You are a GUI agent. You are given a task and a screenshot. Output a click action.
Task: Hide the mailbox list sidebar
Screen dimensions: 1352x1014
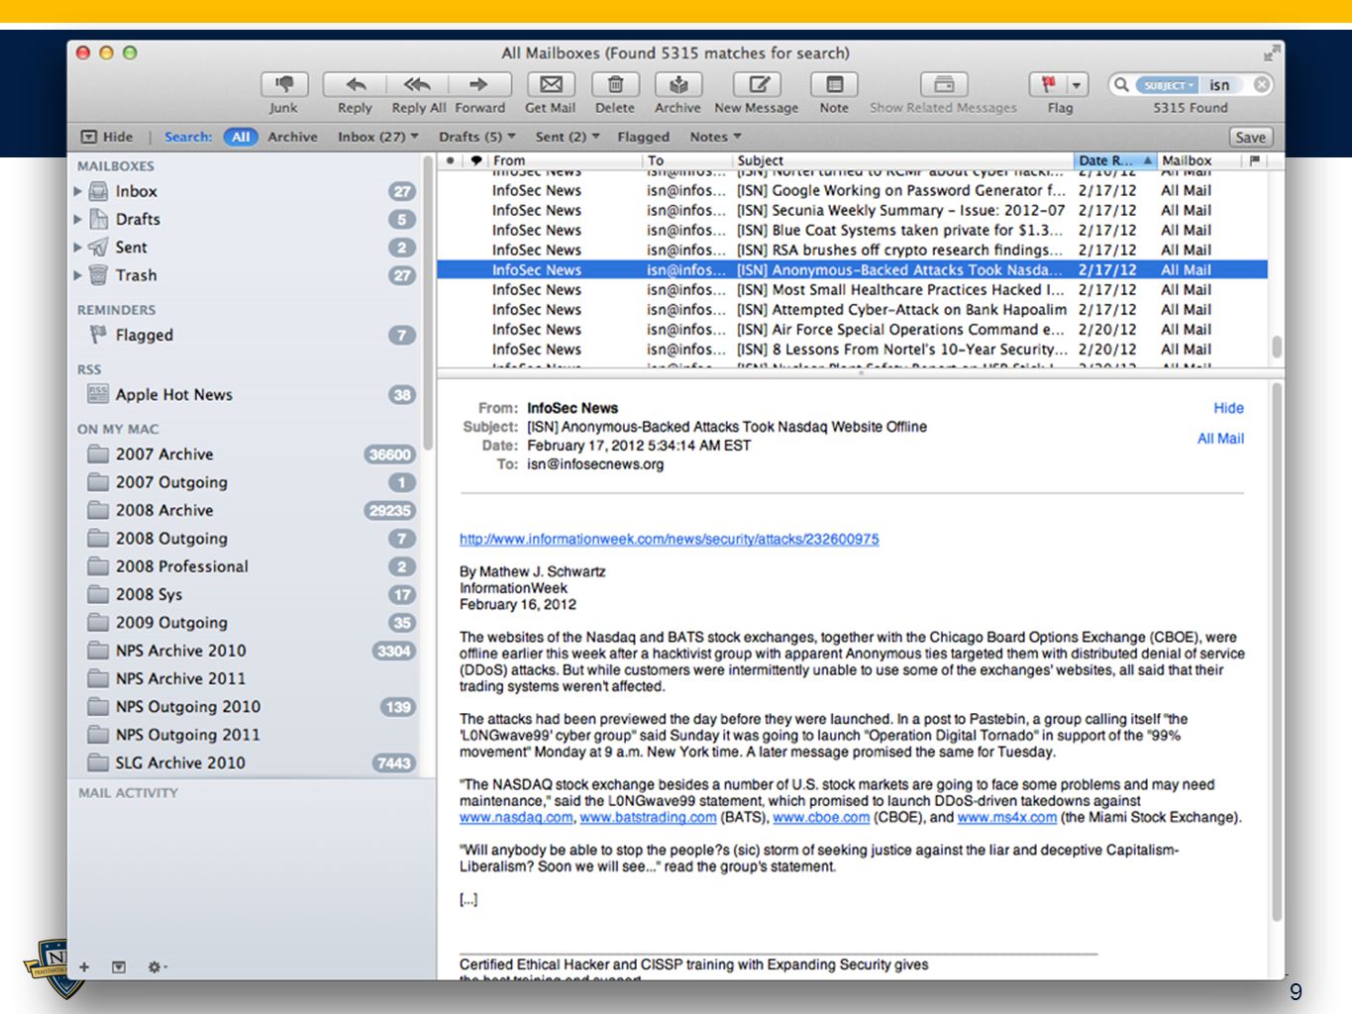point(107,137)
